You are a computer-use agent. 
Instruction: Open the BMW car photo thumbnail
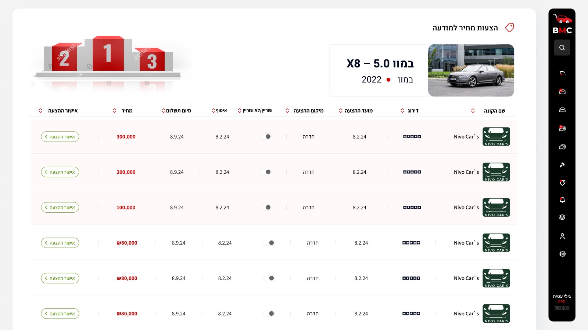click(471, 70)
